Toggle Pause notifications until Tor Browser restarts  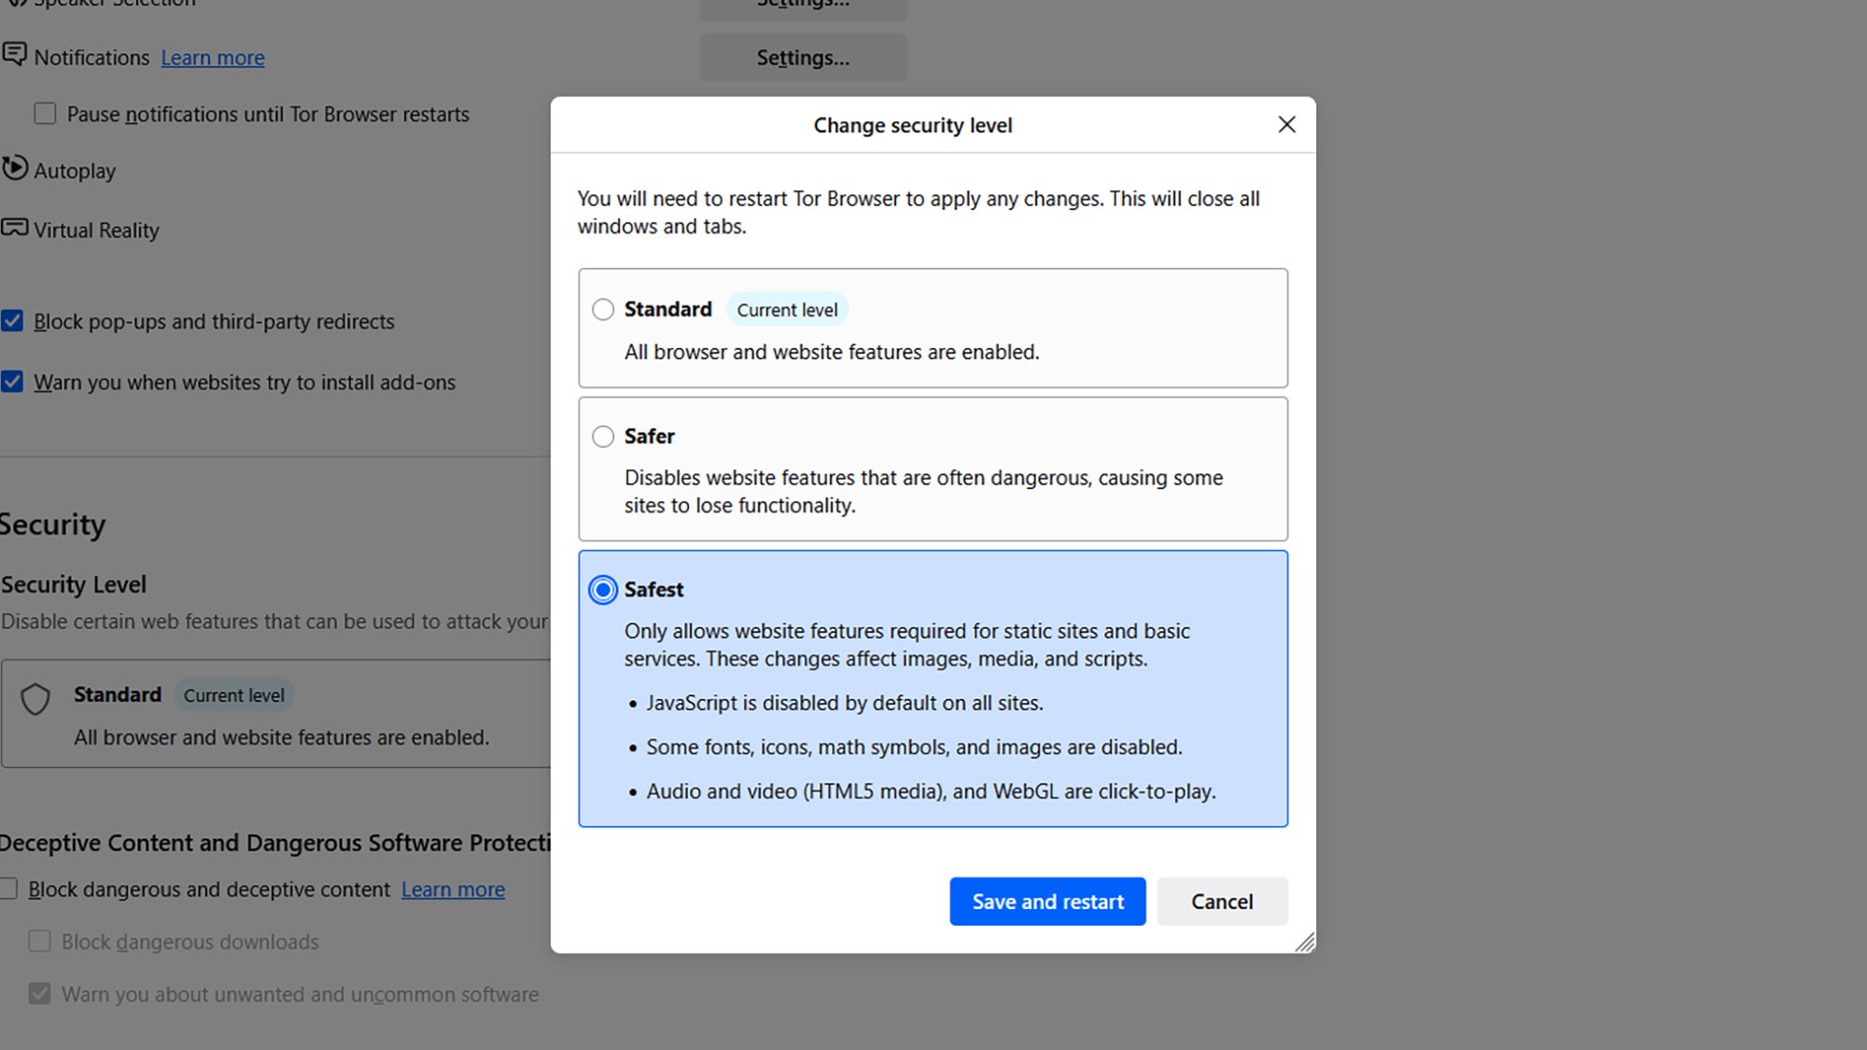(x=45, y=114)
